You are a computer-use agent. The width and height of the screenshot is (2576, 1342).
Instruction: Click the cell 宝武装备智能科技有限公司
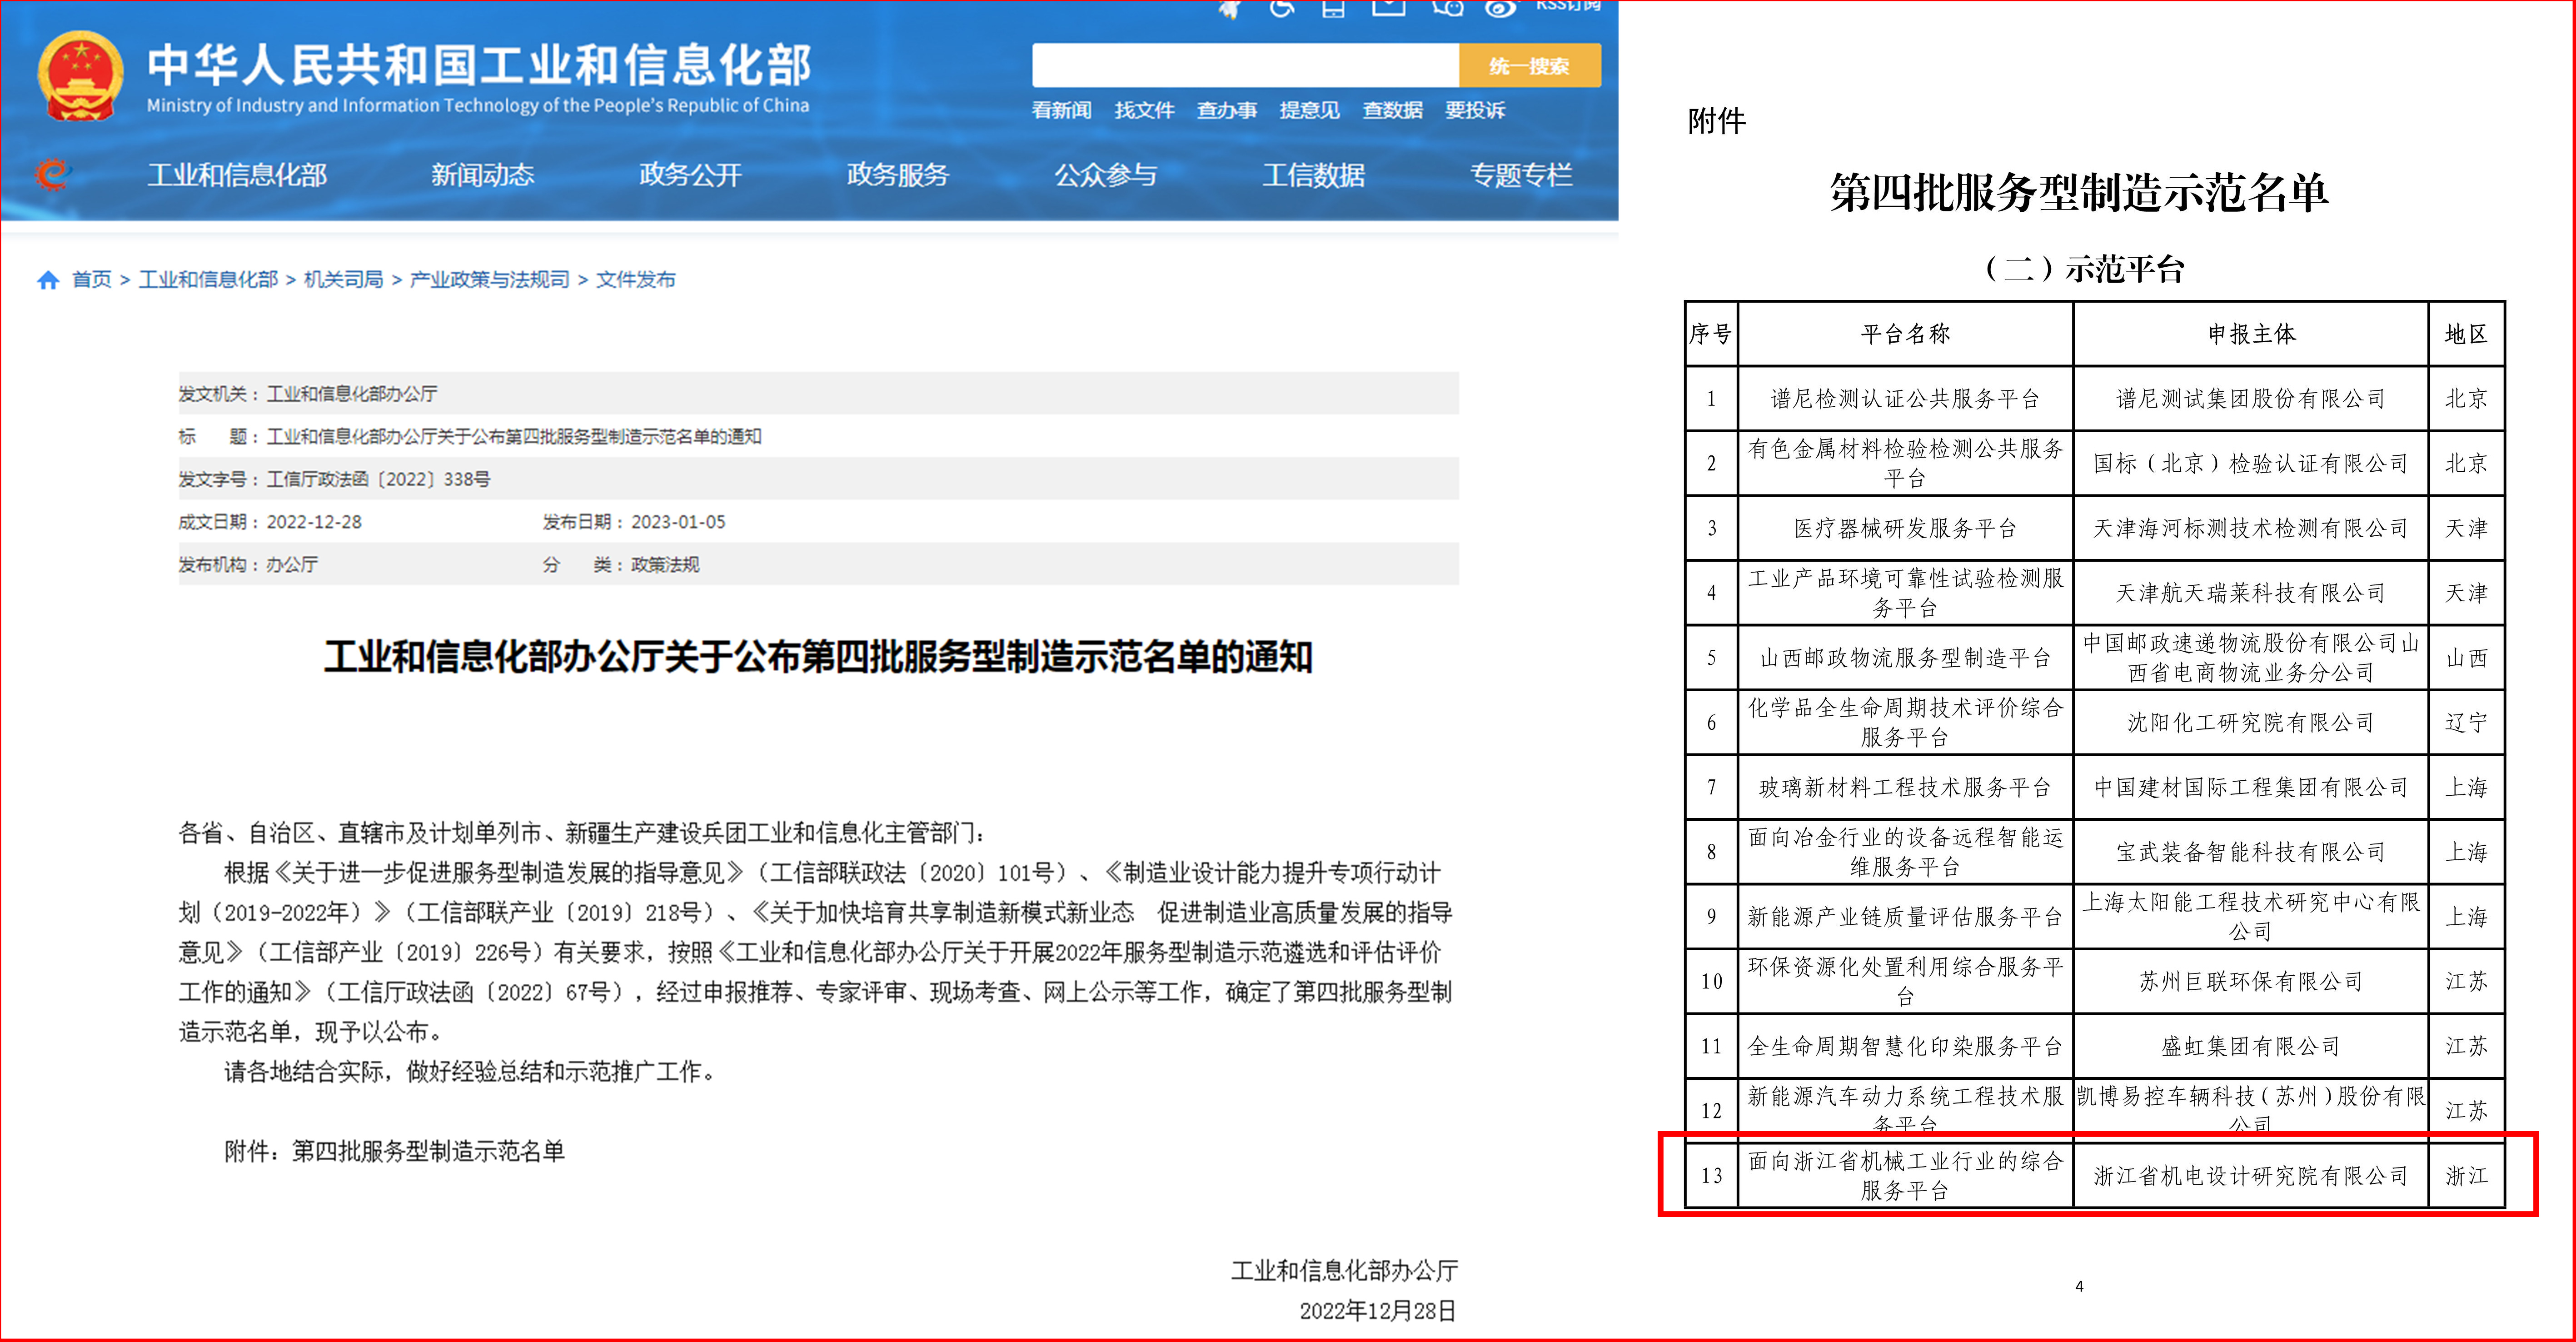tap(2251, 852)
